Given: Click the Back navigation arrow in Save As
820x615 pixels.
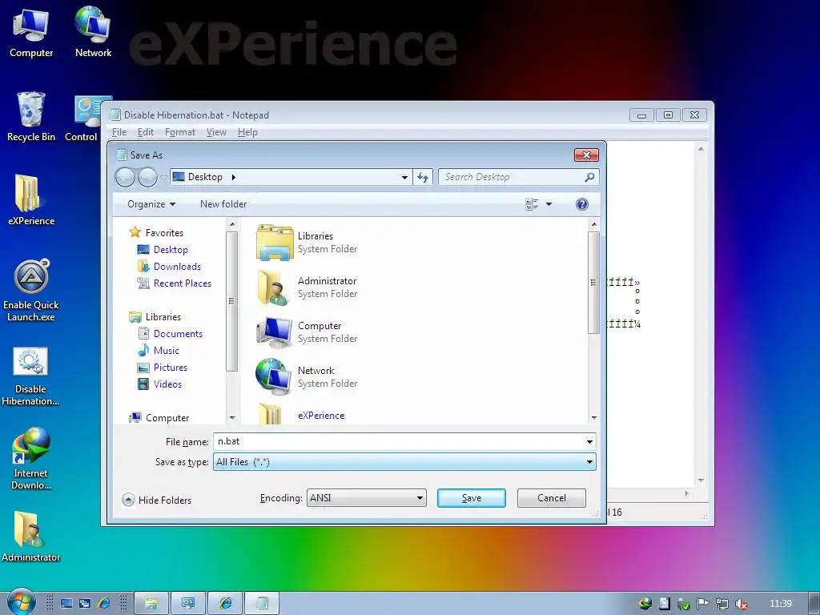Looking at the screenshot, I should pos(126,177).
